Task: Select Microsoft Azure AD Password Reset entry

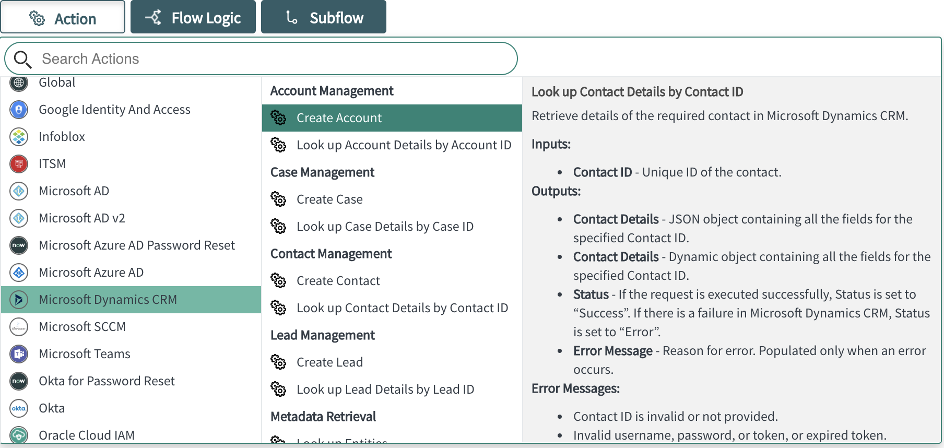Action: (x=137, y=245)
